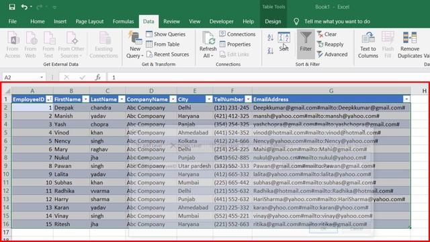Viewport: 430px width, 242px height.
Task: Open the Name Box dropdown arrow
Action: 42,77
